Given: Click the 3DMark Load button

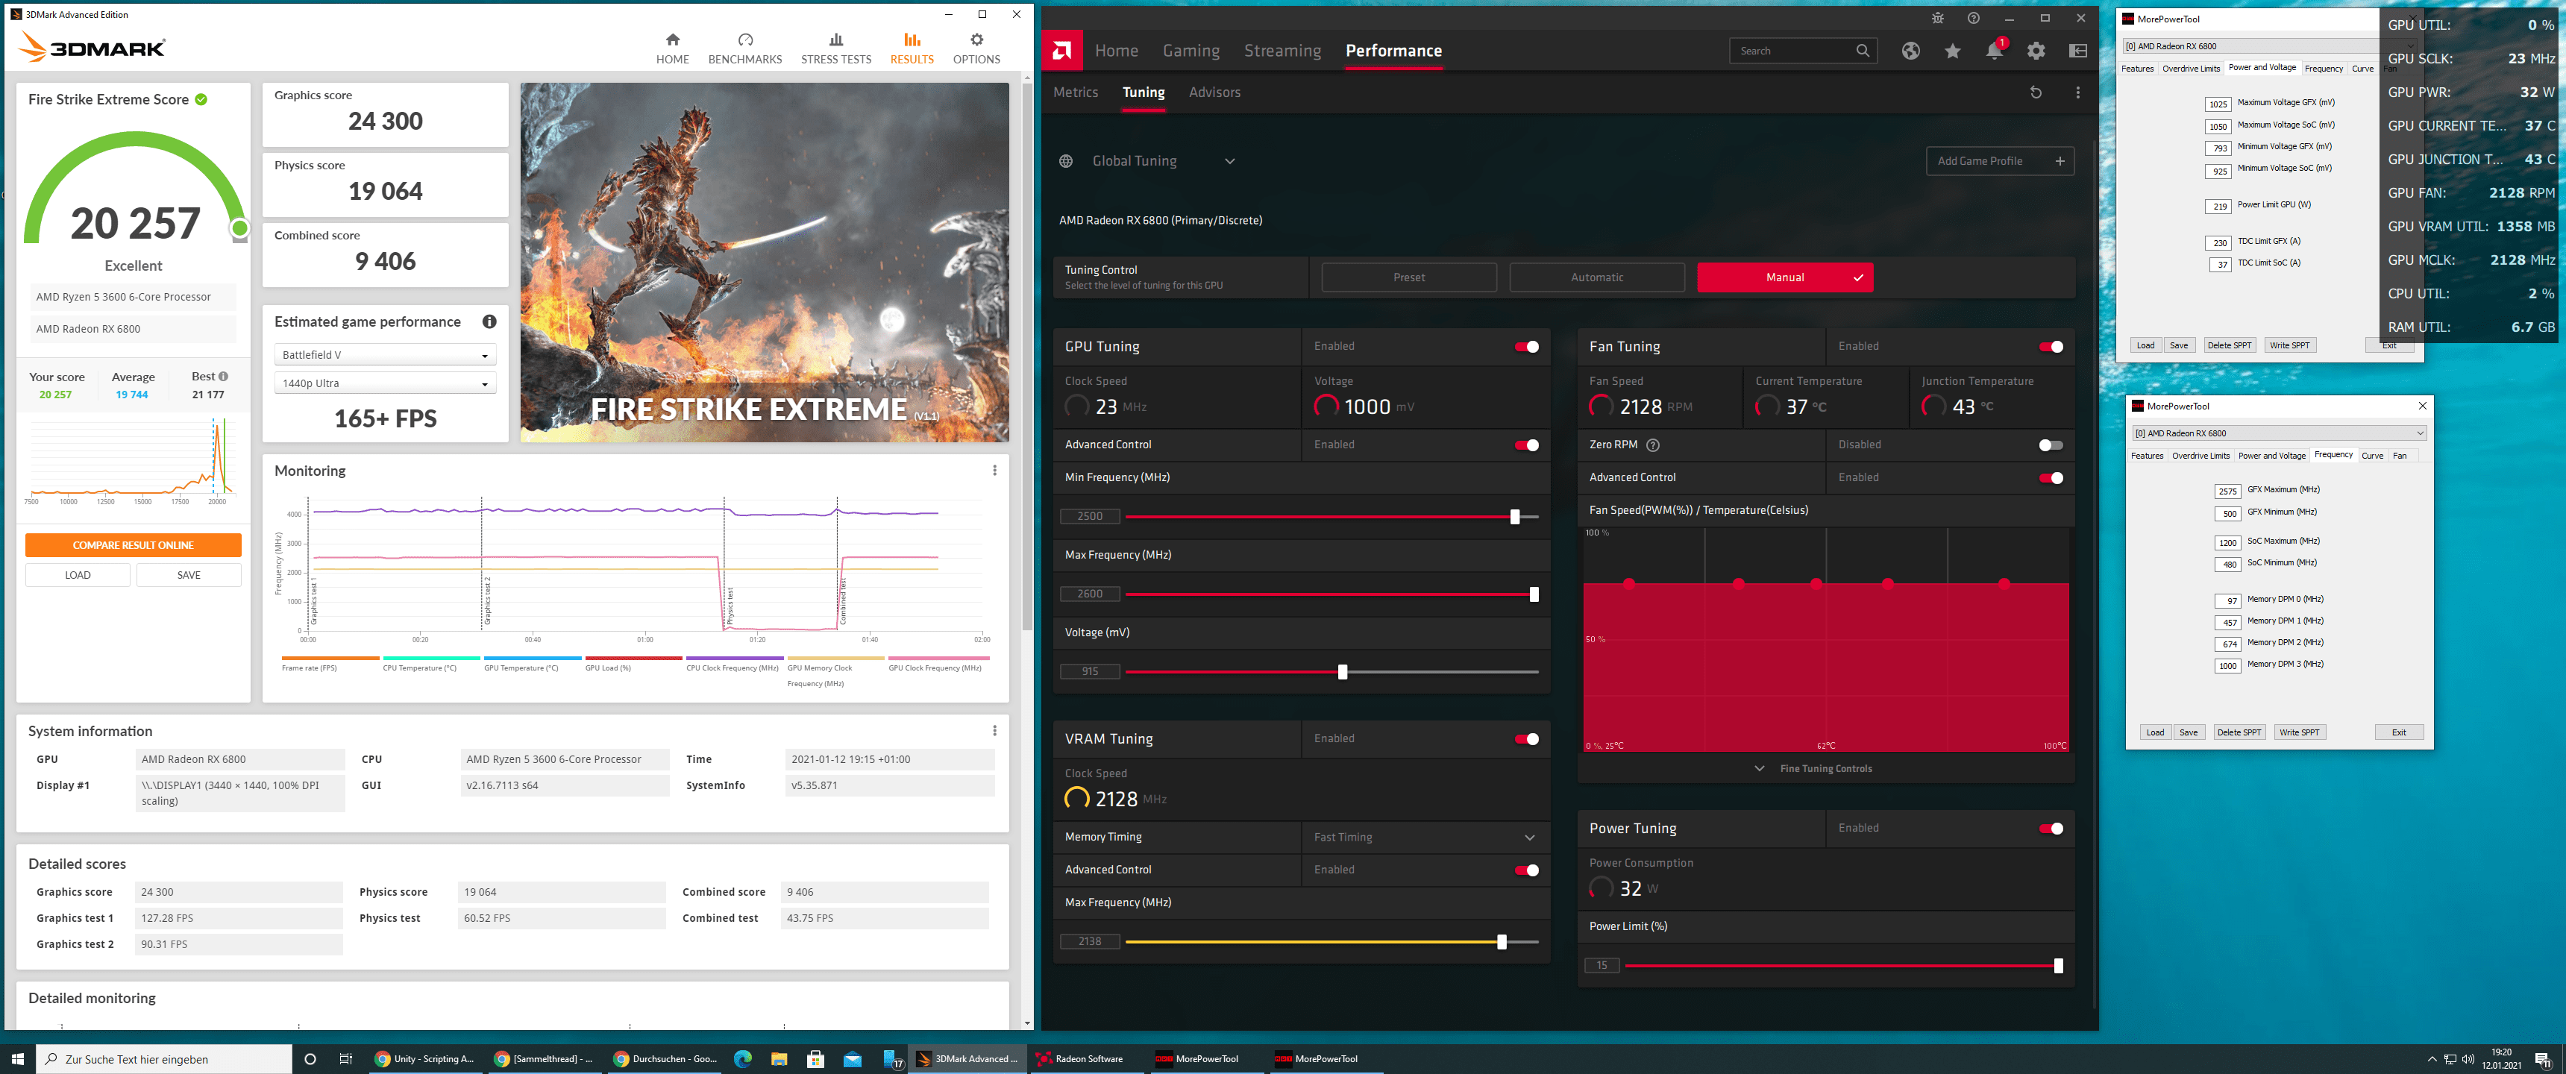Looking at the screenshot, I should (x=78, y=576).
